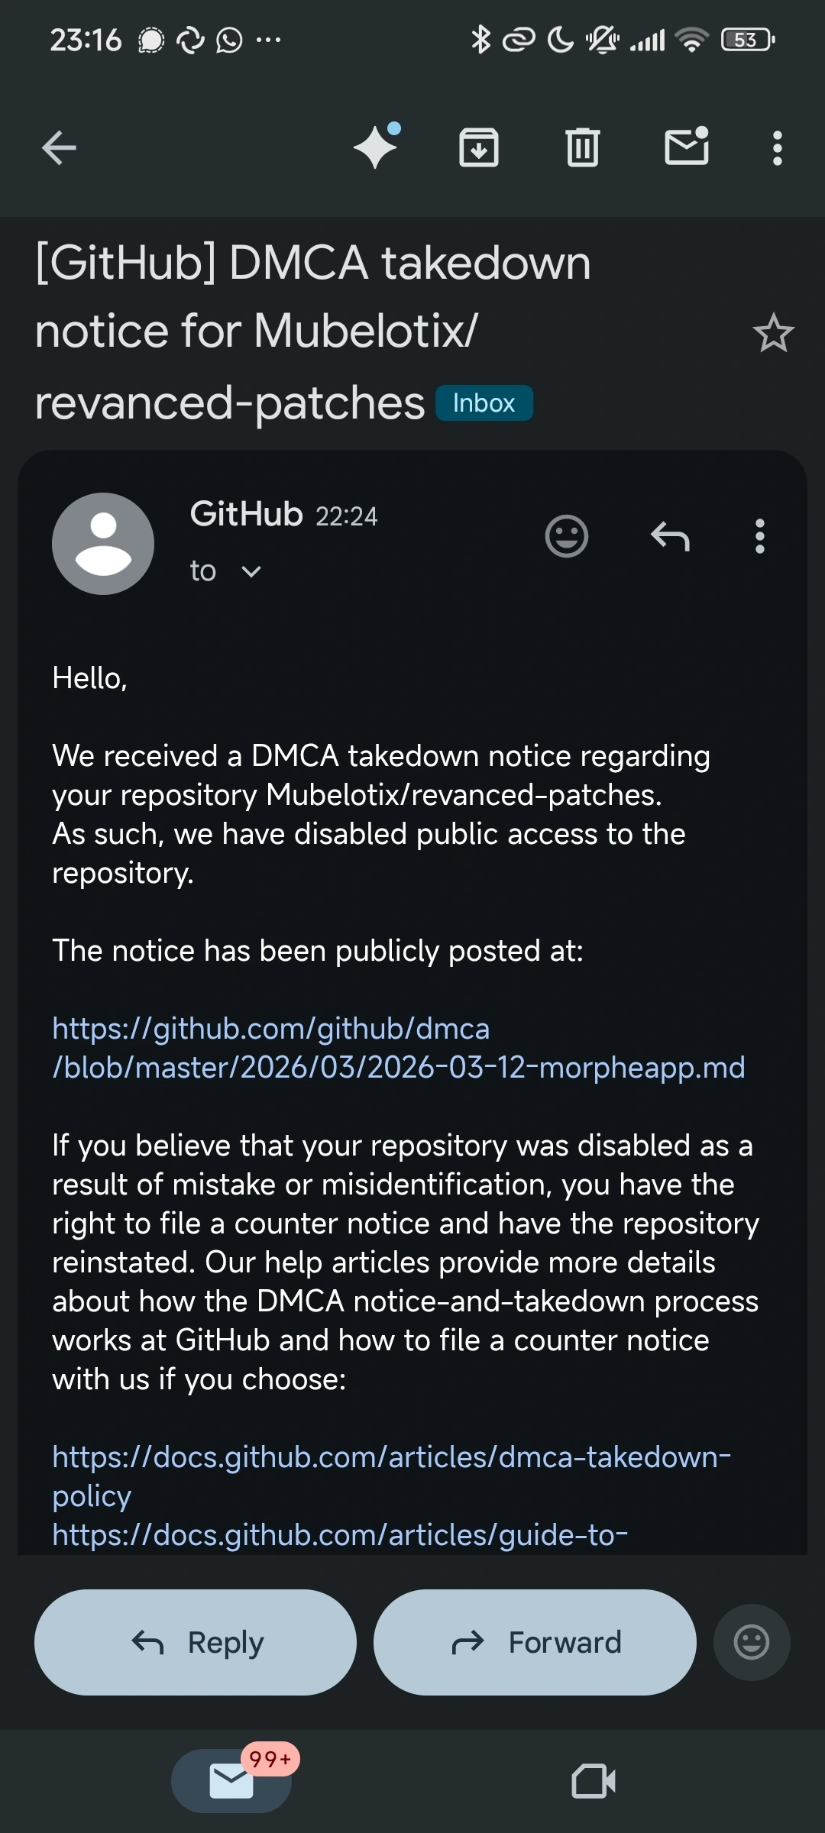The image size is (825, 1833).
Task: Open GitHub sender avatar
Action: (x=103, y=544)
